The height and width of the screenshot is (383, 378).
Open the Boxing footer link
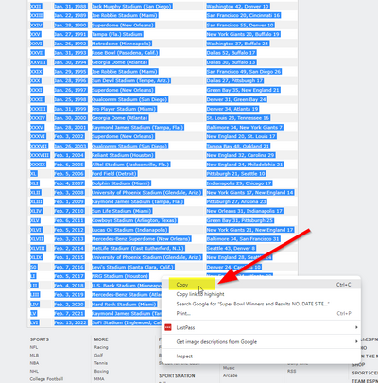click(x=101, y=371)
